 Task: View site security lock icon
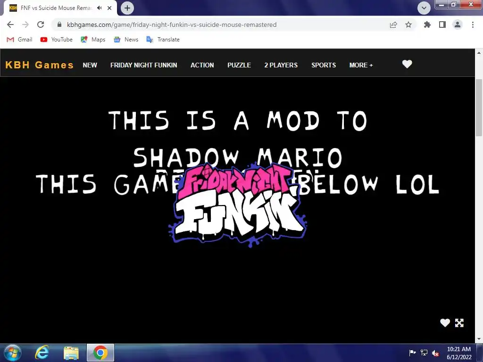[x=59, y=25]
